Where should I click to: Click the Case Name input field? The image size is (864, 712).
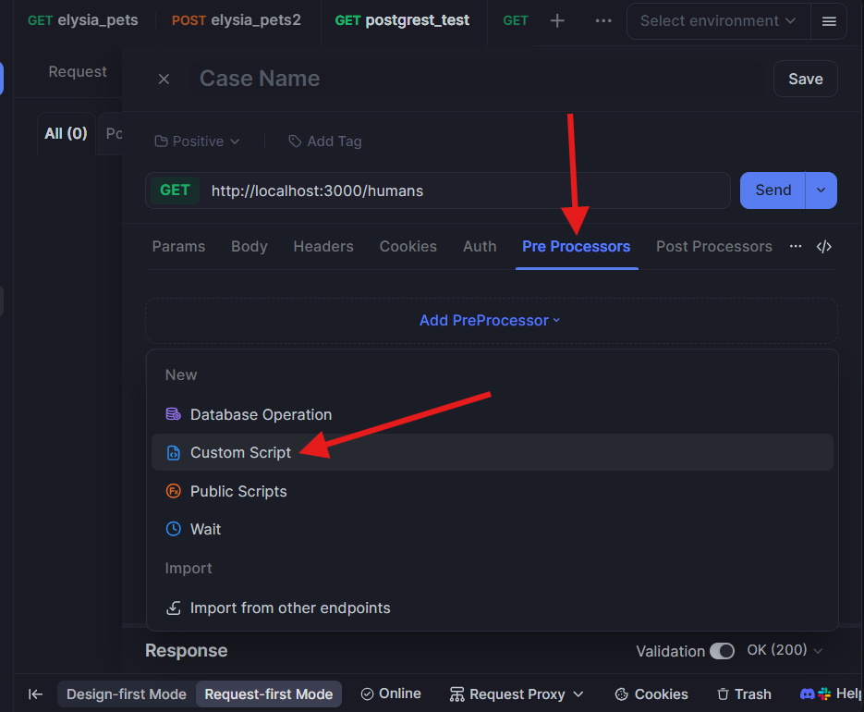pos(370,79)
